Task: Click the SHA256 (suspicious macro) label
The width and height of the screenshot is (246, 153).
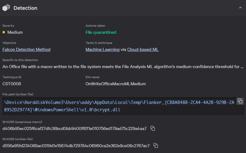Action: [x=22, y=122]
